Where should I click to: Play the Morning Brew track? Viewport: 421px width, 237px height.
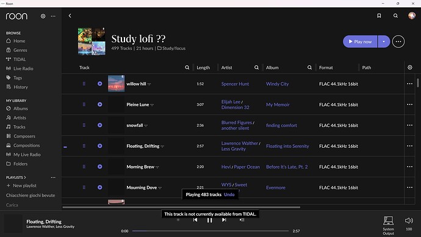[x=100, y=167]
